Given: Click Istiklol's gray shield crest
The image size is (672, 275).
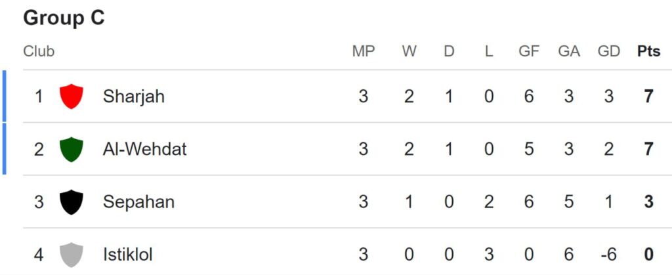Looking at the screenshot, I should [x=71, y=255].
